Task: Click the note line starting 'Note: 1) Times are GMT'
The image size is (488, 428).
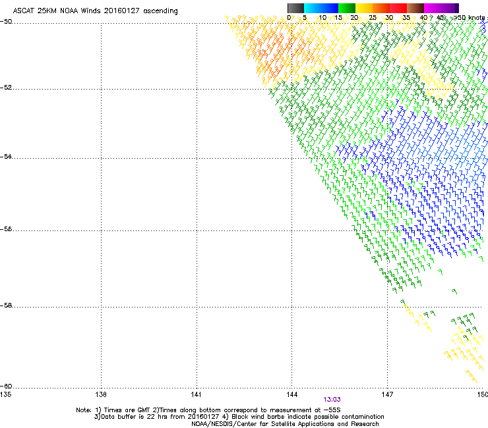Action: (x=208, y=410)
